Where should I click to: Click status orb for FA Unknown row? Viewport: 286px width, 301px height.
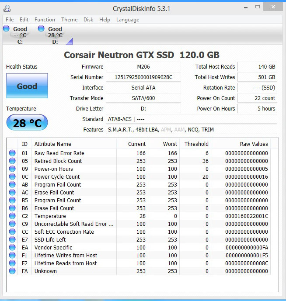coord(12,271)
